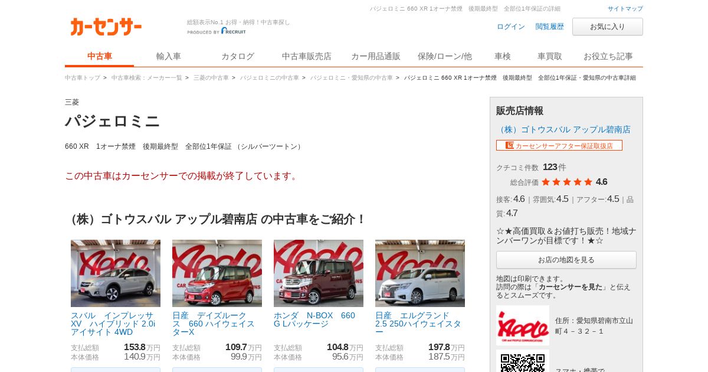Click the サイトマップ link
This screenshot has width=708, height=372.
pos(625,9)
